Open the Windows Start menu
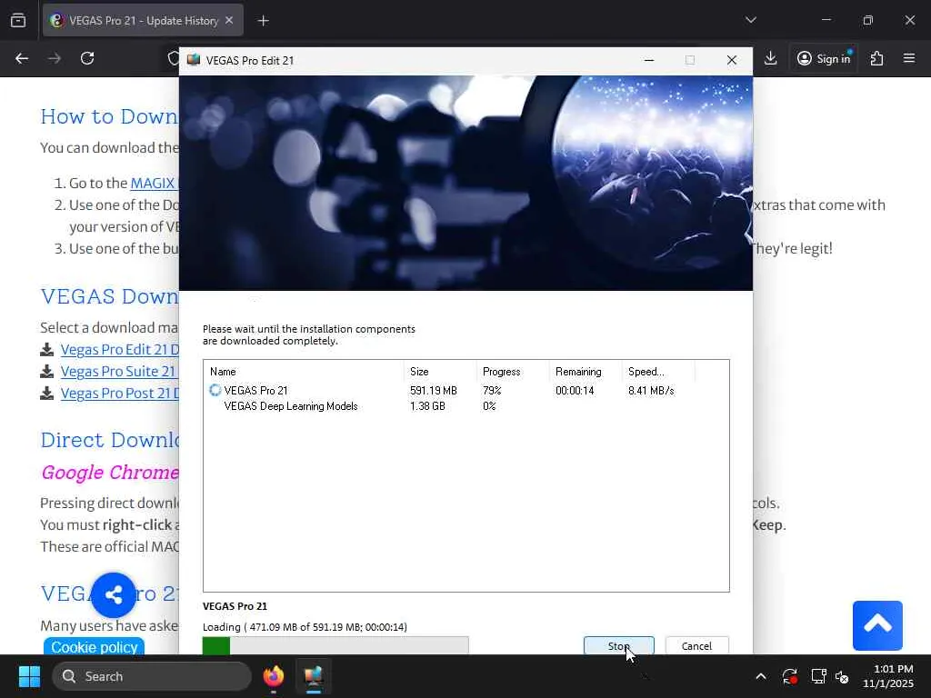This screenshot has width=931, height=698. [x=29, y=676]
